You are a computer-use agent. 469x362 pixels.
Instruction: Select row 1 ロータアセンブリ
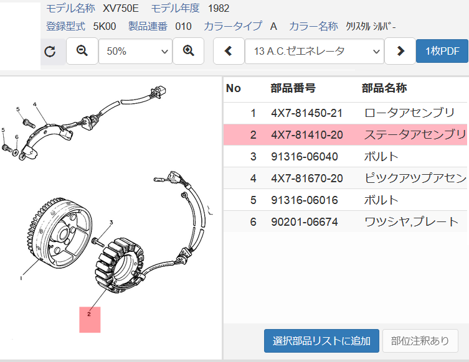click(x=345, y=113)
